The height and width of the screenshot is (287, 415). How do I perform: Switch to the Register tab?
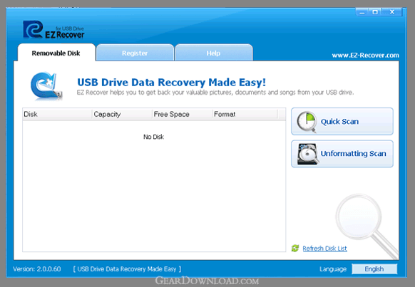point(135,53)
